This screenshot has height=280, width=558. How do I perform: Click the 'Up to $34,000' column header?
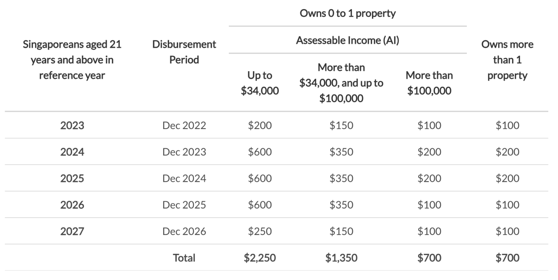pos(260,83)
